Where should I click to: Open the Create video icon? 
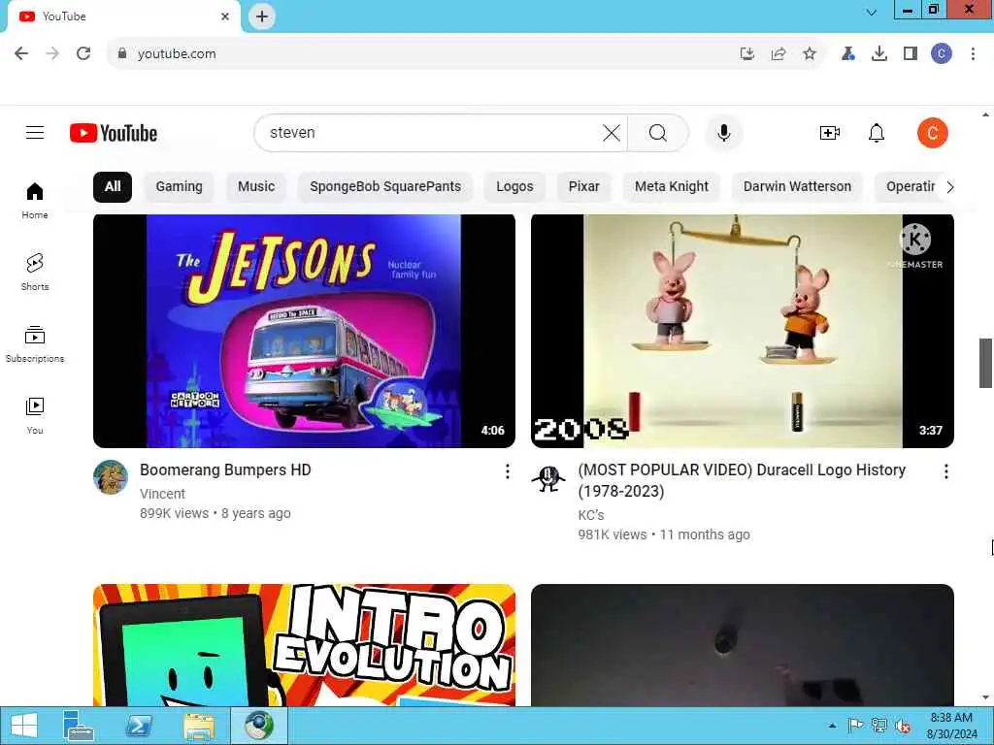click(x=829, y=133)
